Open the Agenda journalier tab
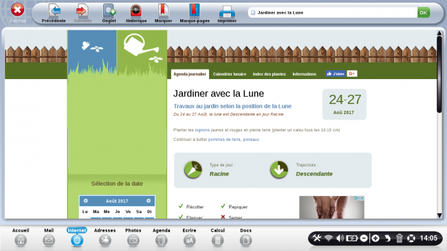Viewport: 447px width, 251px height. click(190, 74)
